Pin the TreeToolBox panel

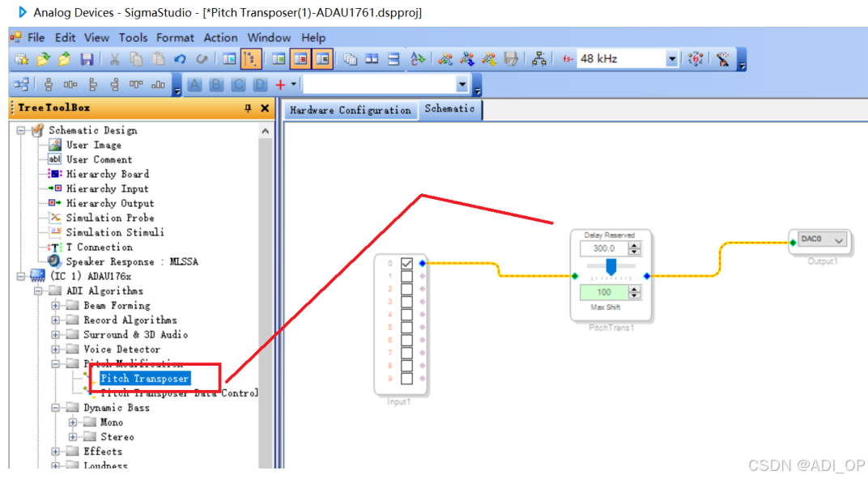(x=248, y=108)
